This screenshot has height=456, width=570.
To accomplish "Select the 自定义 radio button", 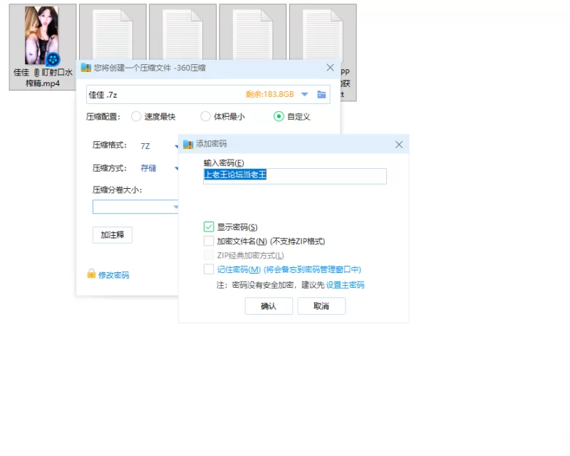I will pyautogui.click(x=279, y=116).
